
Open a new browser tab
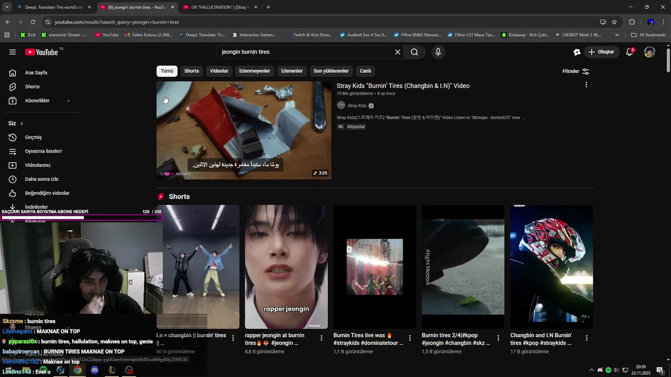click(x=268, y=7)
